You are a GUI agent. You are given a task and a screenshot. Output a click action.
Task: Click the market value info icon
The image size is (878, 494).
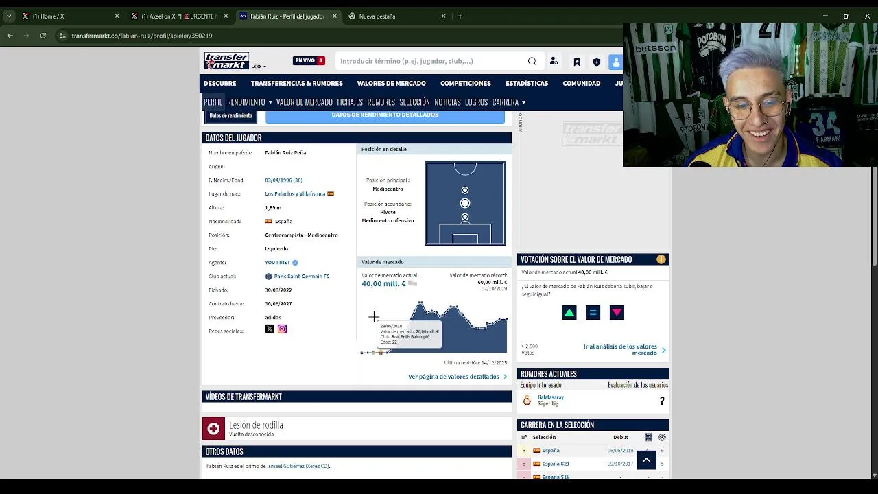(x=661, y=259)
